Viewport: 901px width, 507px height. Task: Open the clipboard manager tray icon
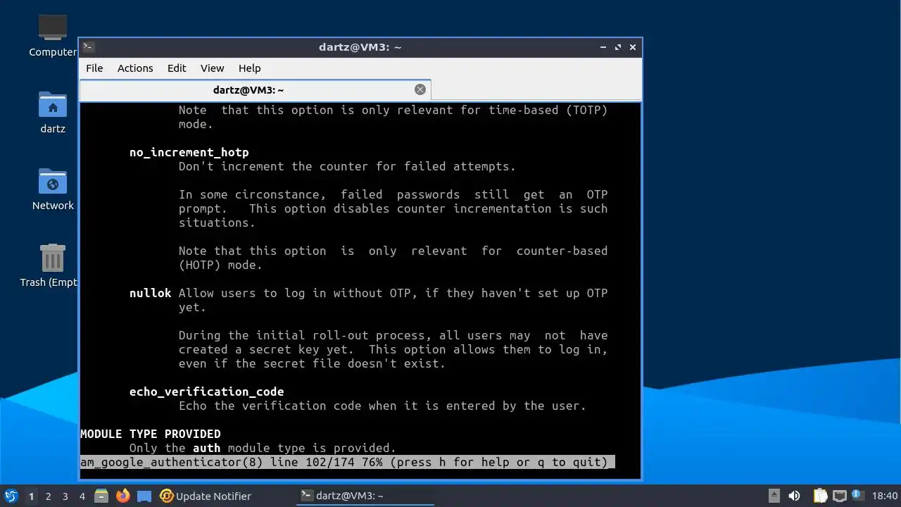pos(820,496)
